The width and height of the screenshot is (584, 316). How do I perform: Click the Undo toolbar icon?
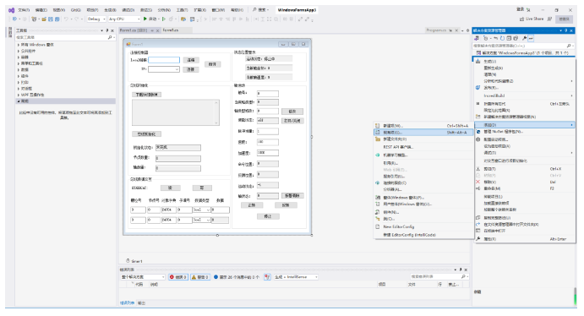tap(66, 19)
